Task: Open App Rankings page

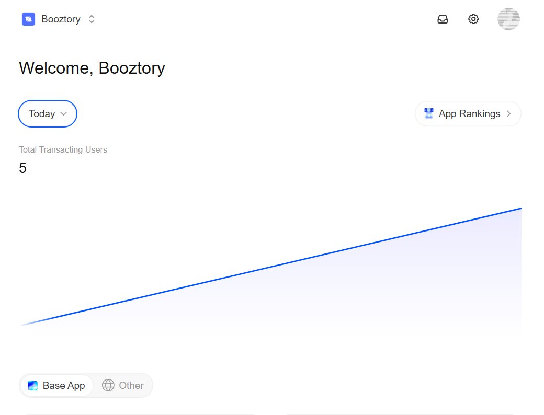Action: tap(468, 114)
